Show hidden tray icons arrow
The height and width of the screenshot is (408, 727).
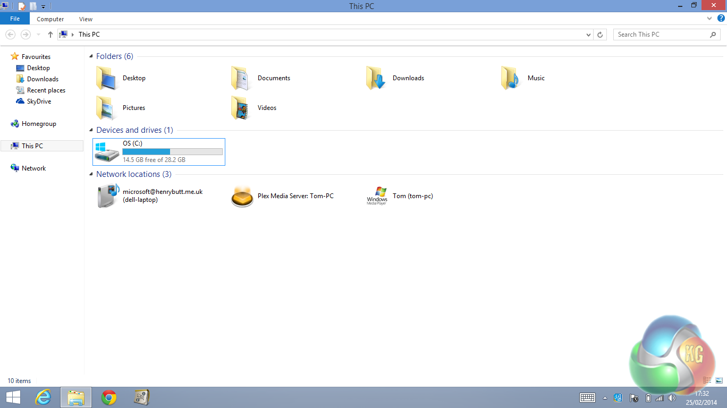(605, 398)
